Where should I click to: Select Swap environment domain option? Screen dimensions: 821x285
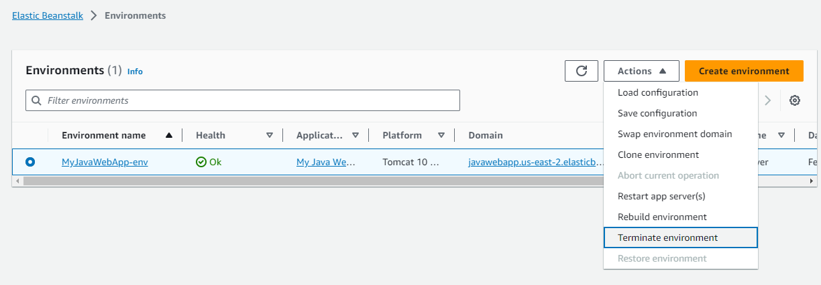[x=681, y=134]
